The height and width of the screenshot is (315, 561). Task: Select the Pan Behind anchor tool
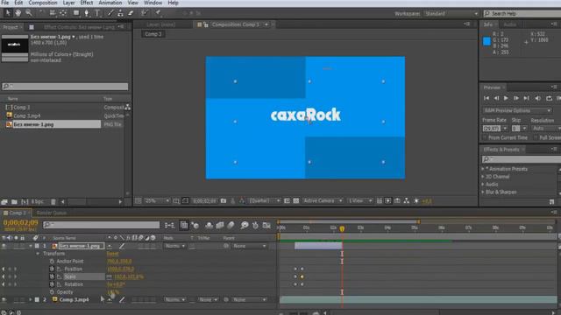pyautogui.click(x=63, y=13)
